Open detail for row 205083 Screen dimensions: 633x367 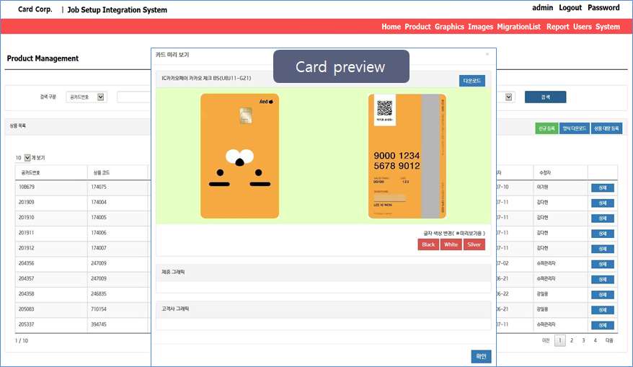(x=602, y=310)
